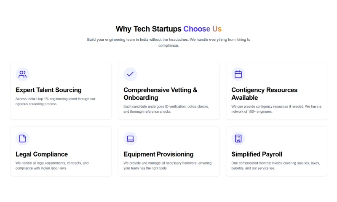This screenshot has height=202, width=337.
Task: Click the network of 100+ engineers description
Action: tap(276, 109)
